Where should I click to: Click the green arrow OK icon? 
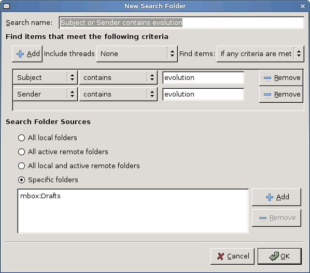tap(274, 256)
